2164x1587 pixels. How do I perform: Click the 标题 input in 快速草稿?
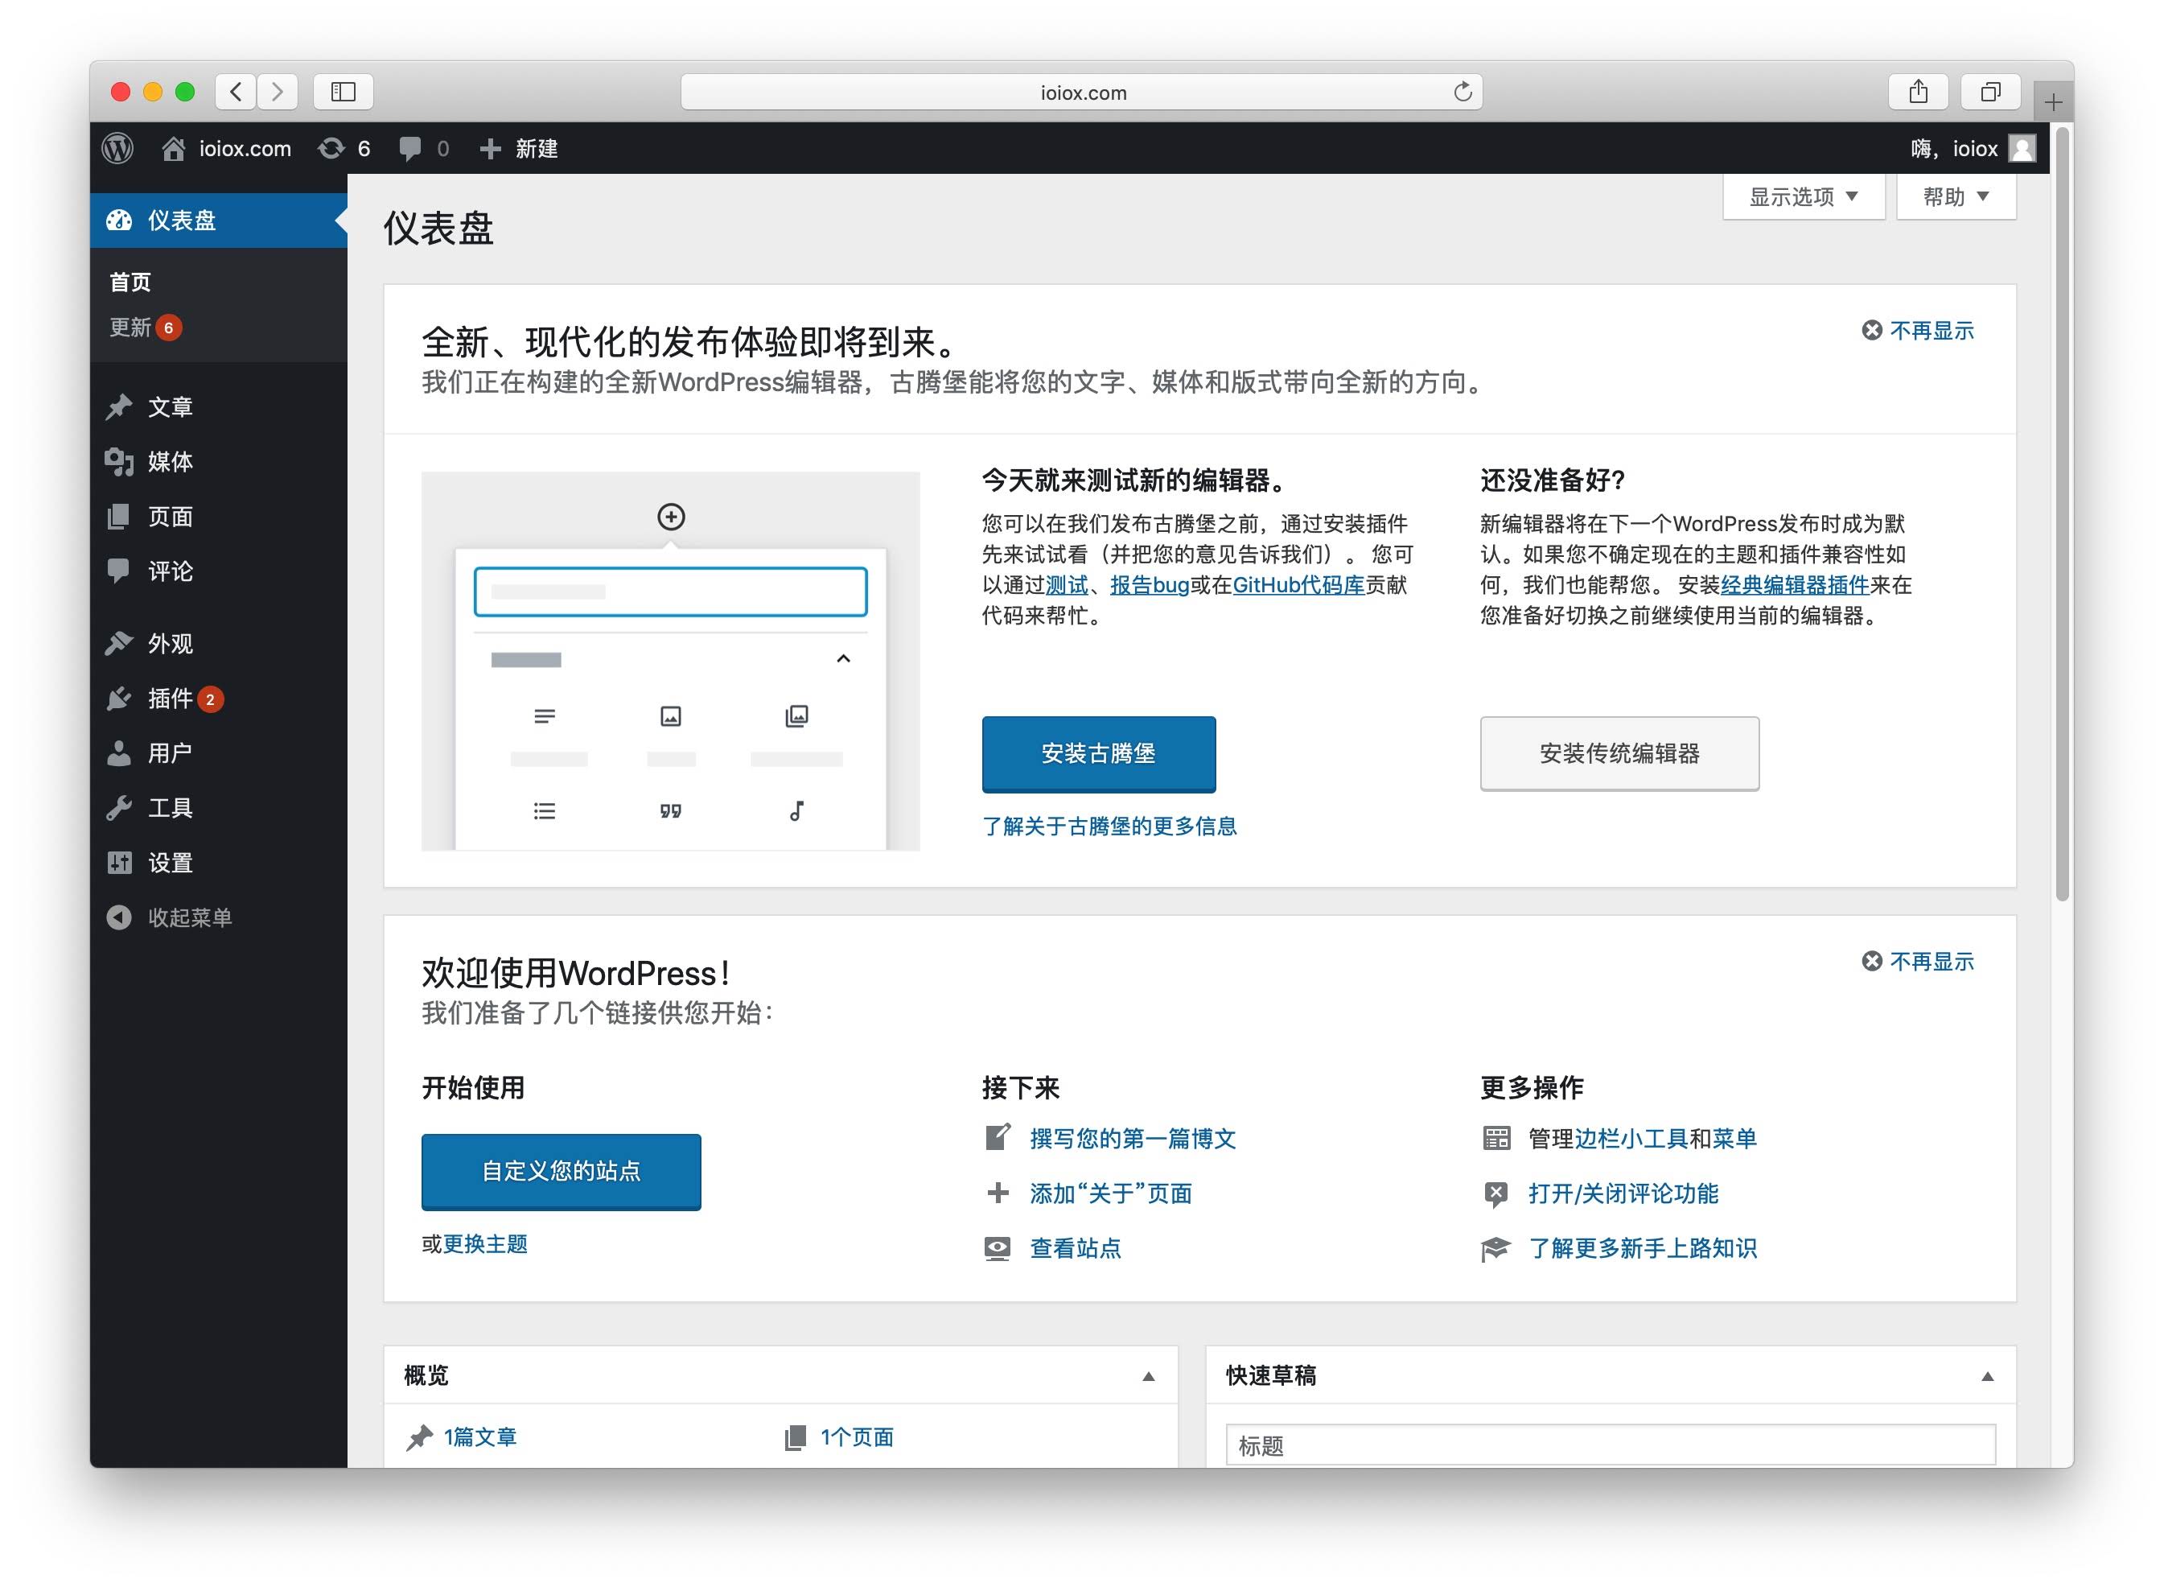1609,1445
